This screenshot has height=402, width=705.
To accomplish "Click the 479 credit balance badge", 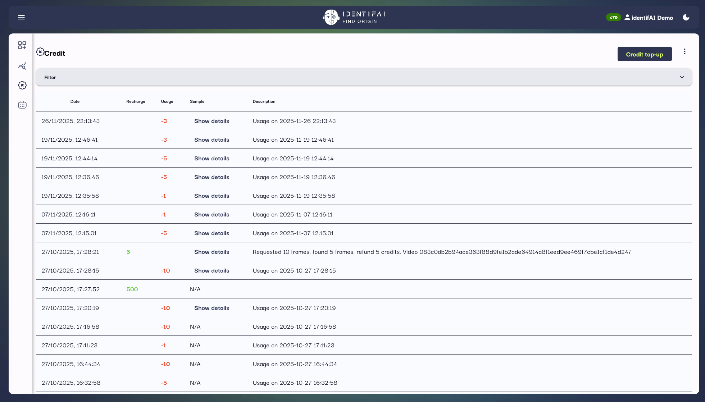I will [613, 17].
